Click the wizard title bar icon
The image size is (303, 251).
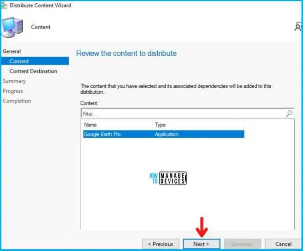coord(4,5)
